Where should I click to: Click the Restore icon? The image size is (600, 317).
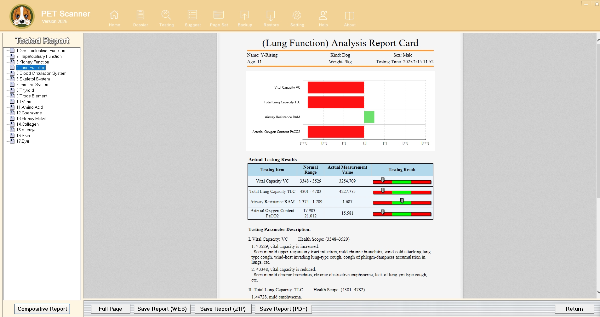(x=271, y=15)
